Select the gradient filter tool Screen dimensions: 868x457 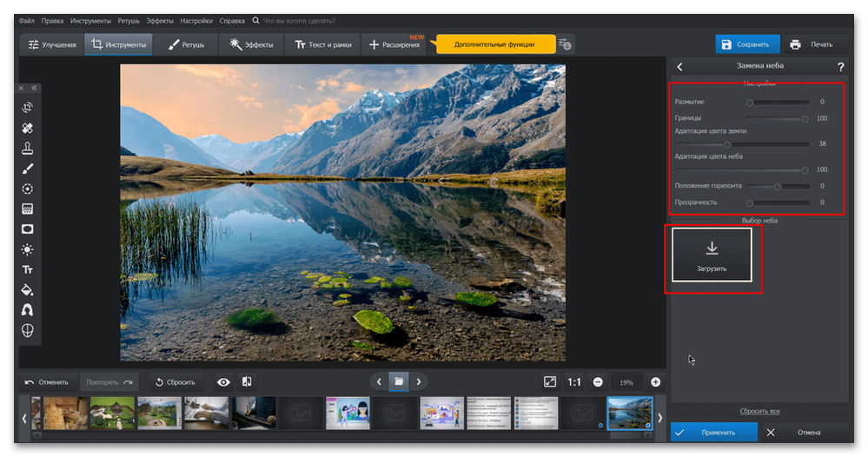coord(27,209)
